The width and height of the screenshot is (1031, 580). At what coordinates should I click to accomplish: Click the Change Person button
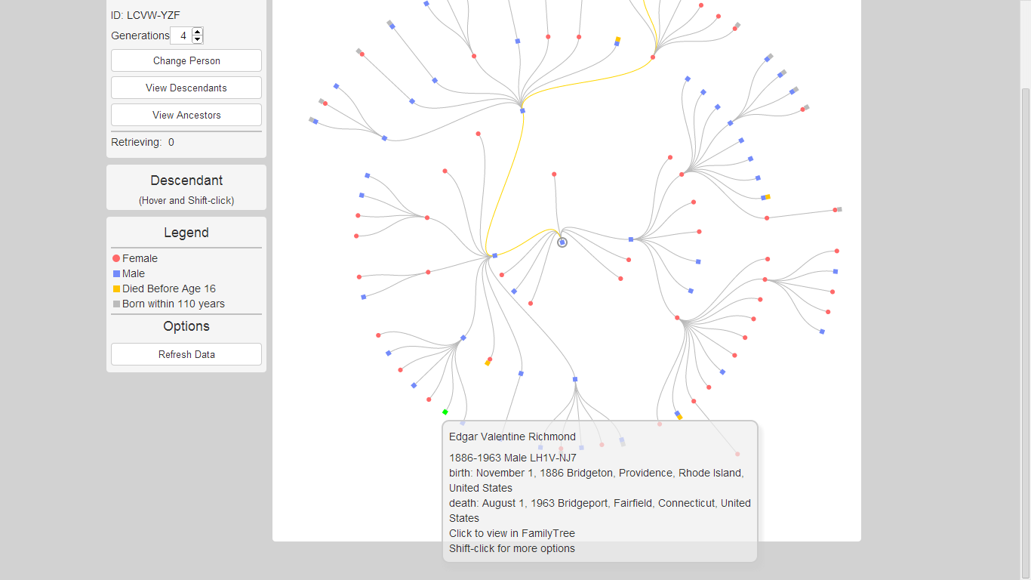coord(186,60)
